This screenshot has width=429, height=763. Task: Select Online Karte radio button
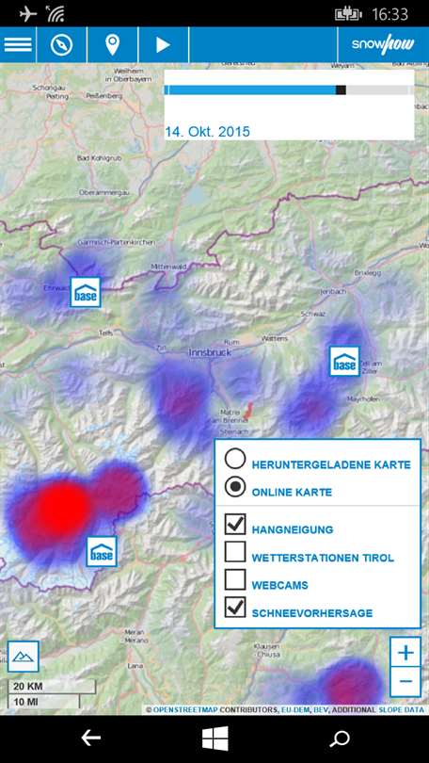tap(234, 487)
